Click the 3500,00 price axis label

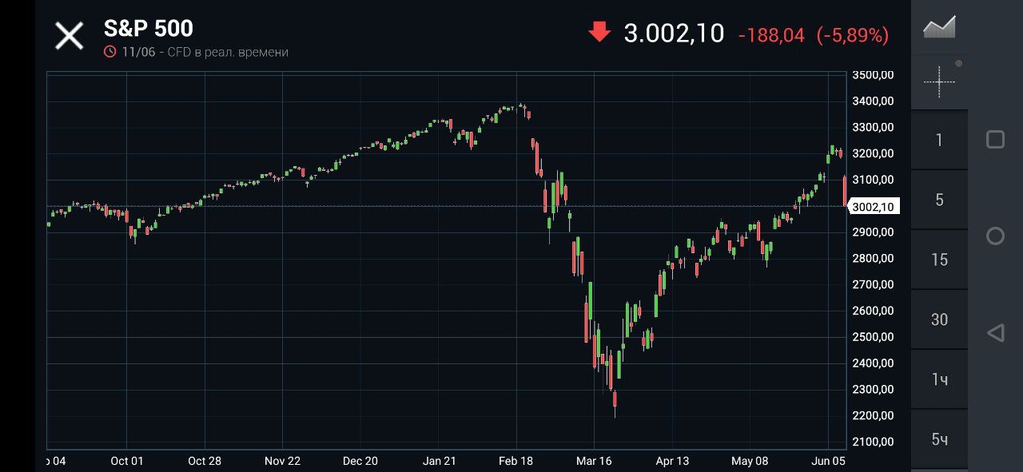[873, 75]
